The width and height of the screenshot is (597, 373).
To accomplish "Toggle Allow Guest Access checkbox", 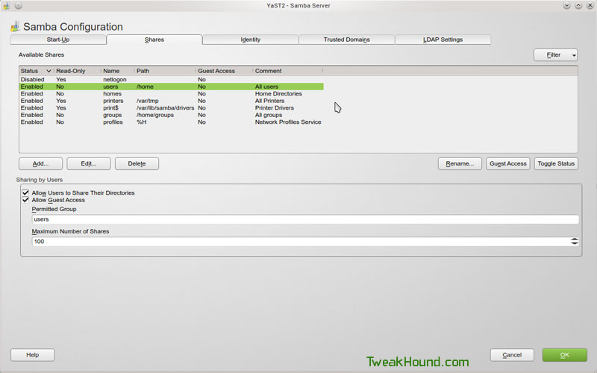I will pyautogui.click(x=25, y=200).
